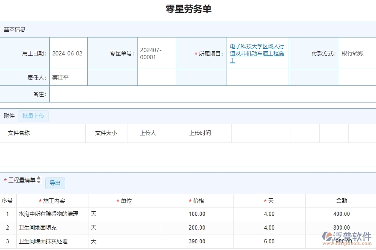Click the 导出 export button
This screenshot has width=376, height=250.
[x=55, y=183]
